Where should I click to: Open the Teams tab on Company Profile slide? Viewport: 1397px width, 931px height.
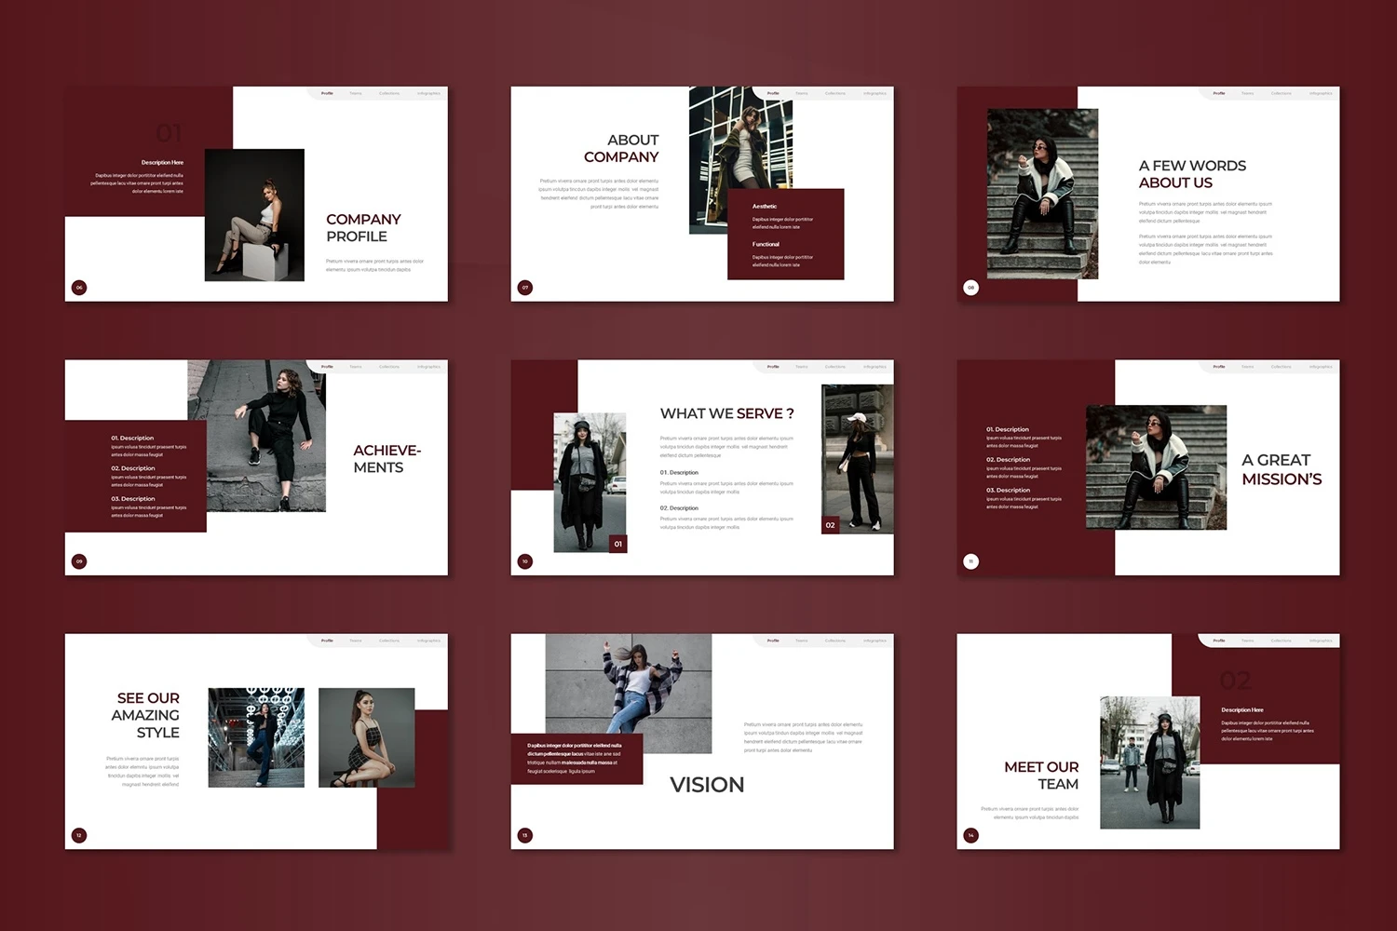pos(356,93)
